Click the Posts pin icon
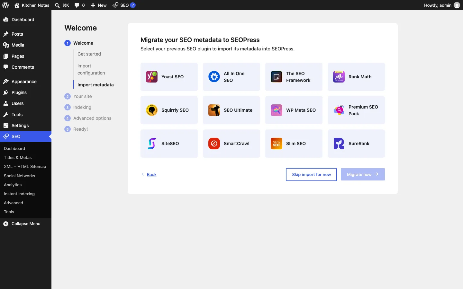The height and width of the screenshot is (289, 463). pos(6,34)
